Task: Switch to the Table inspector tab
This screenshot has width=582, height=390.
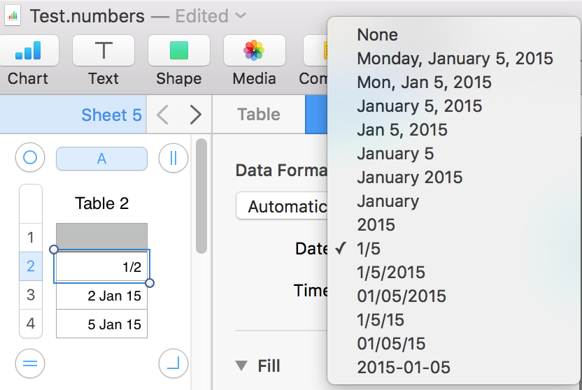Action: pos(258,115)
